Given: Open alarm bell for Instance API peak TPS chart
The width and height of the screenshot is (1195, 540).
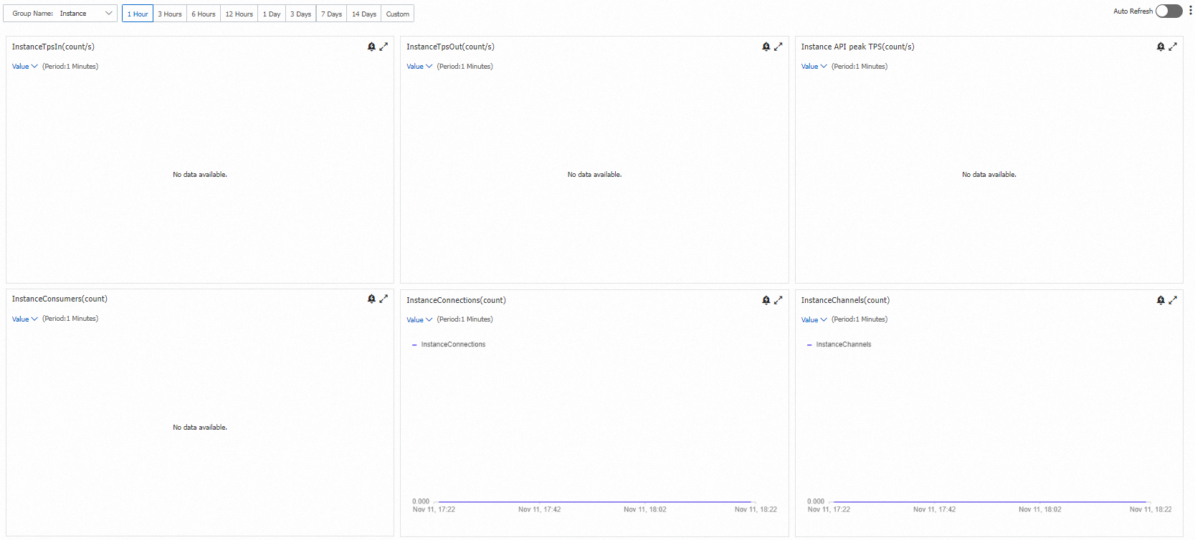Looking at the screenshot, I should (x=1161, y=47).
